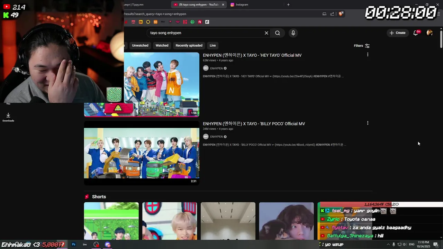Click the browser address bar URL

155,14
